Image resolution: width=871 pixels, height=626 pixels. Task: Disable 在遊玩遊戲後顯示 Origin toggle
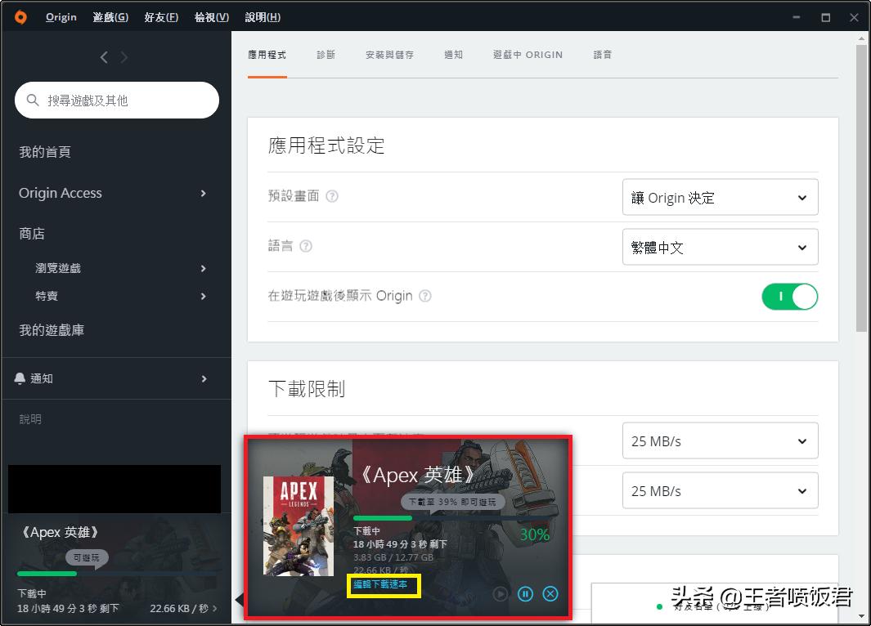pos(789,297)
